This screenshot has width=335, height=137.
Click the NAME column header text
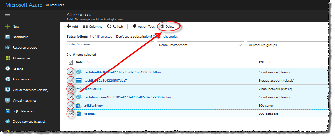tap(80, 62)
